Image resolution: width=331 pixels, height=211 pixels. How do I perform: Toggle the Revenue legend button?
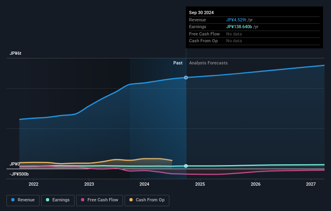[x=23, y=200]
